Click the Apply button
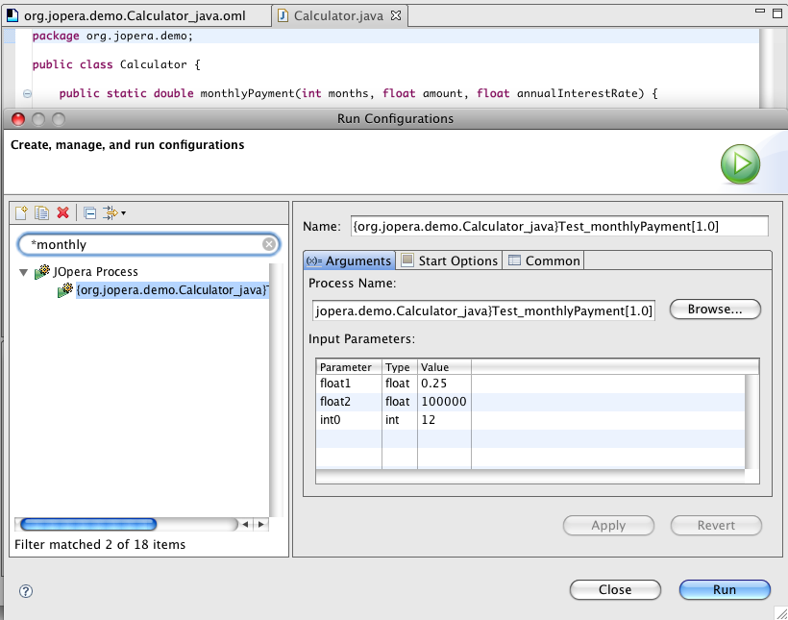The width and height of the screenshot is (788, 620). click(x=608, y=526)
